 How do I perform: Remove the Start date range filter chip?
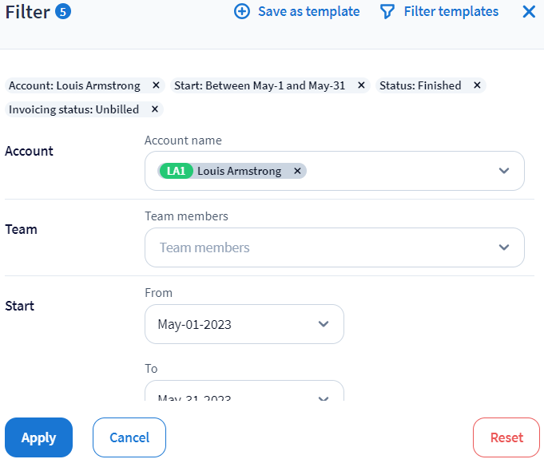pos(361,85)
